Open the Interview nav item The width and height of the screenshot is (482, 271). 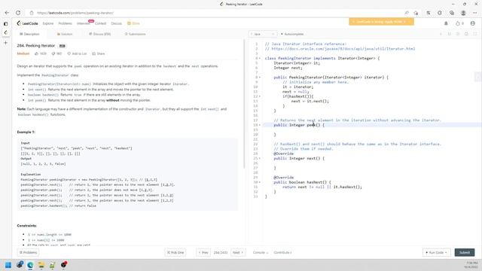click(x=84, y=23)
